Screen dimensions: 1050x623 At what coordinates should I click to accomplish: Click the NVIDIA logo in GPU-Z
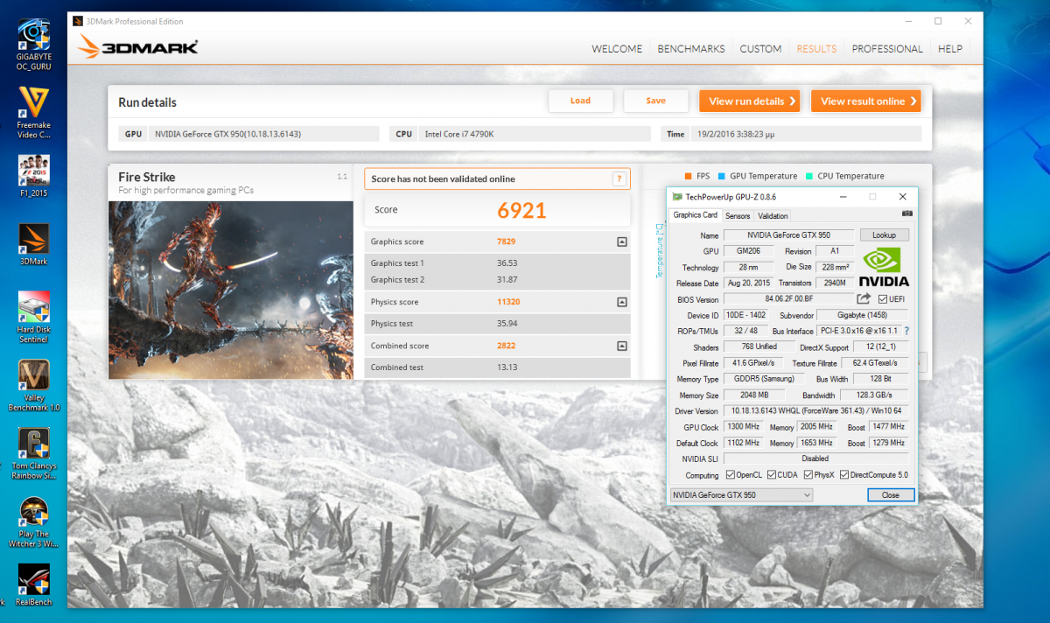pos(884,269)
